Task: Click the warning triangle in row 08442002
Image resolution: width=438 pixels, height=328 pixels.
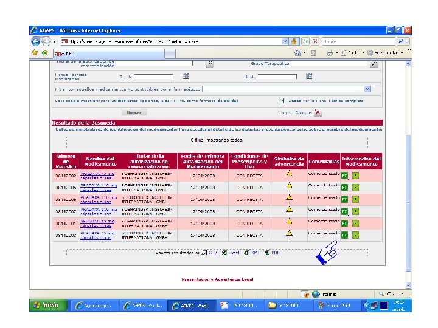Action: (x=289, y=174)
